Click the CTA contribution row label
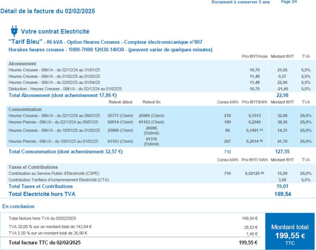 [58, 180]
